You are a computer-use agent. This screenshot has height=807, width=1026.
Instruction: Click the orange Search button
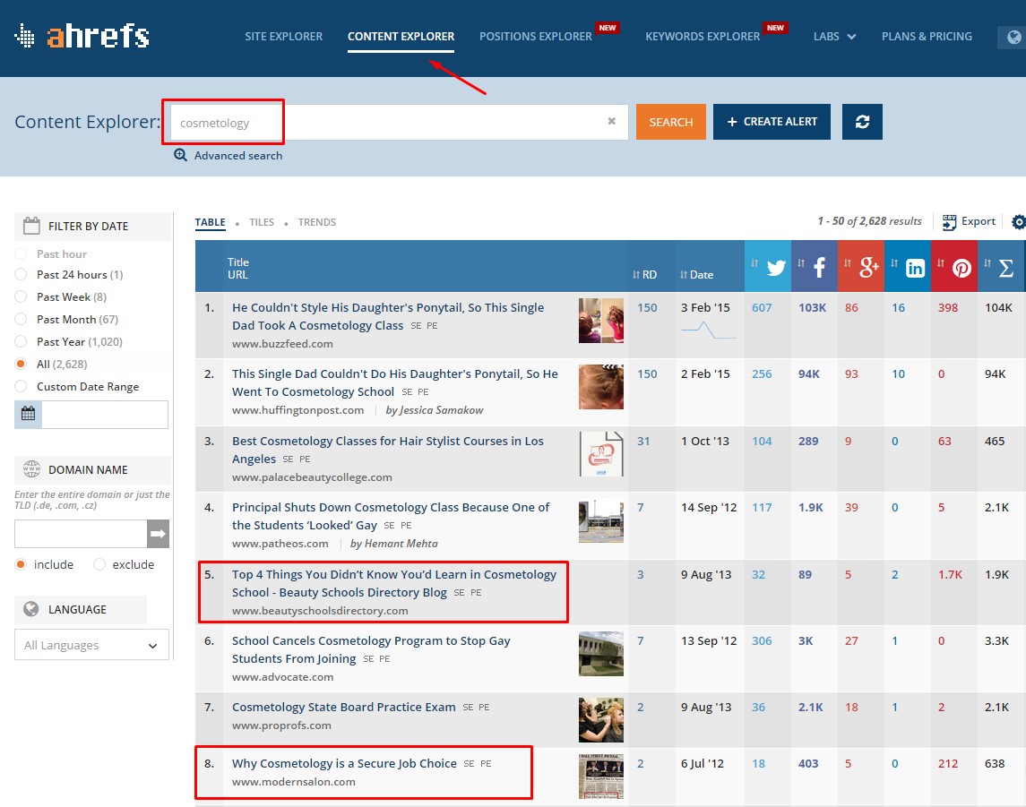[670, 122]
